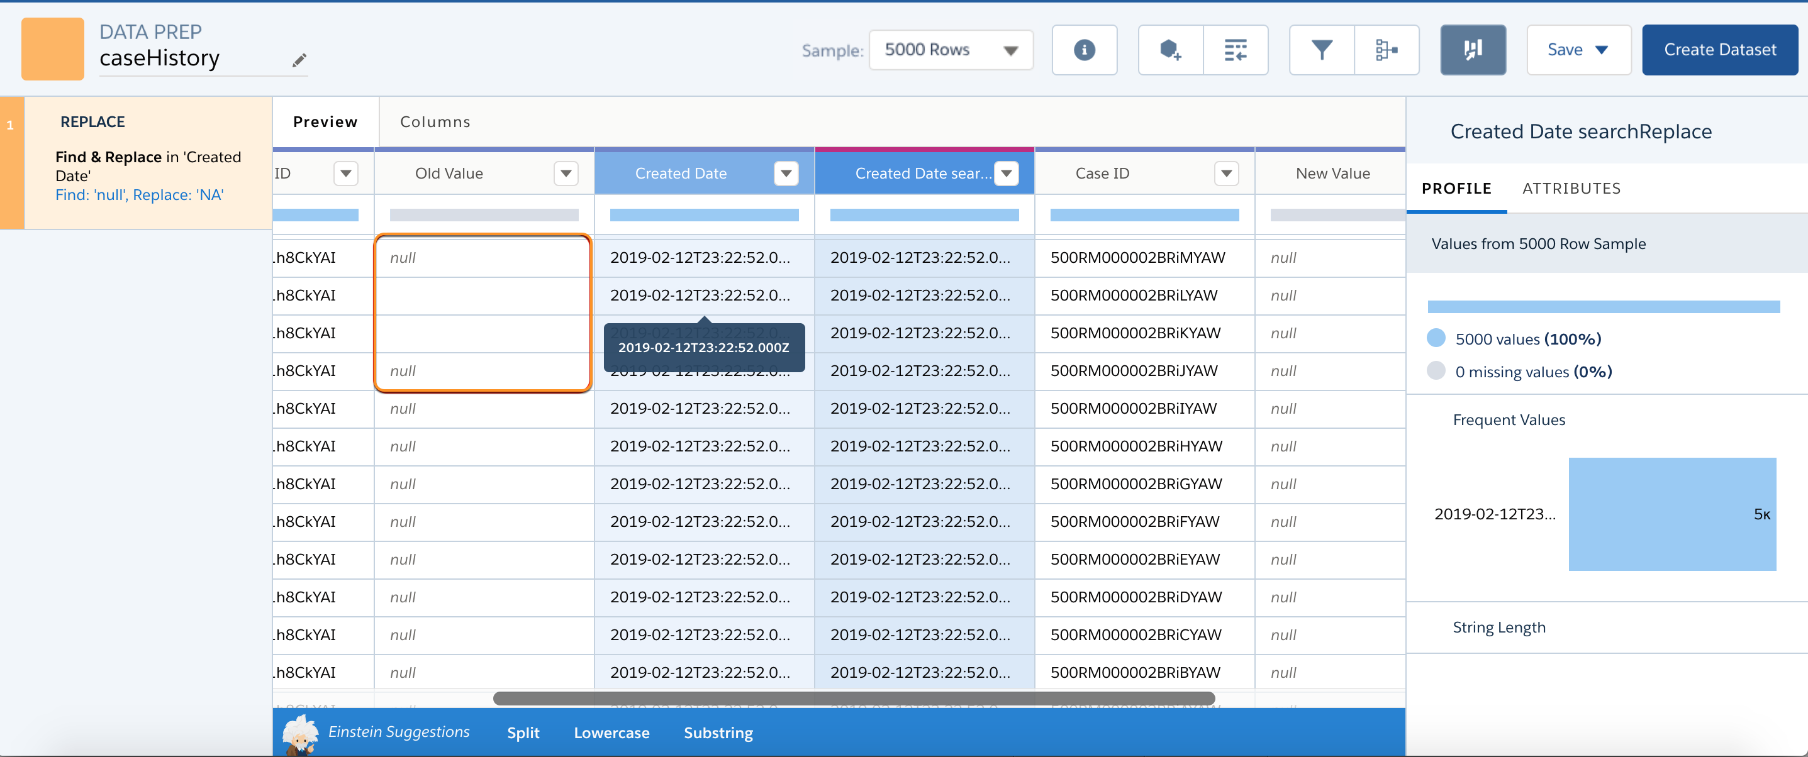Image resolution: width=1808 pixels, height=757 pixels.
Task: Expand Created Date searchReplace column dropdown
Action: coord(1007,174)
